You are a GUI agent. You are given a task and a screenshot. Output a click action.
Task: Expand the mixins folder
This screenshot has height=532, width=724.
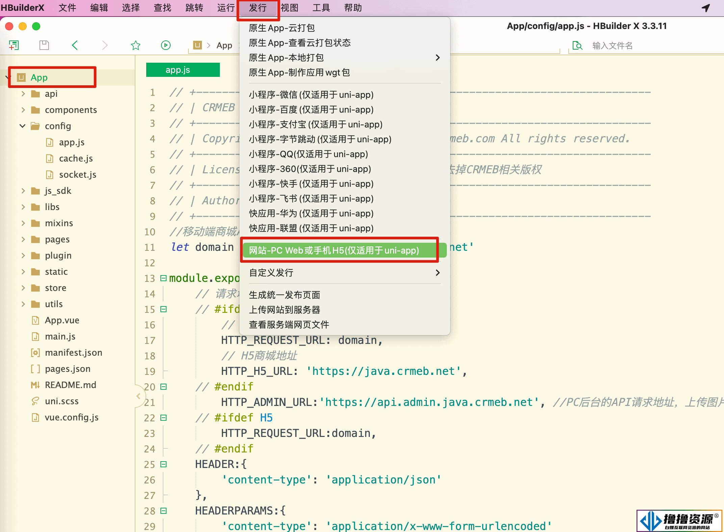click(23, 223)
